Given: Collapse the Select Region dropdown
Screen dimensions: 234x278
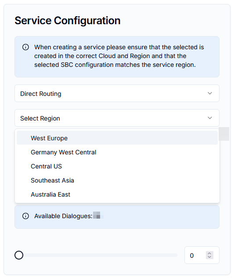Looking at the screenshot, I should tap(117, 118).
